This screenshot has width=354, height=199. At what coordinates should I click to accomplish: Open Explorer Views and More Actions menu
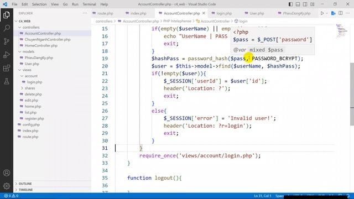click(x=85, y=13)
